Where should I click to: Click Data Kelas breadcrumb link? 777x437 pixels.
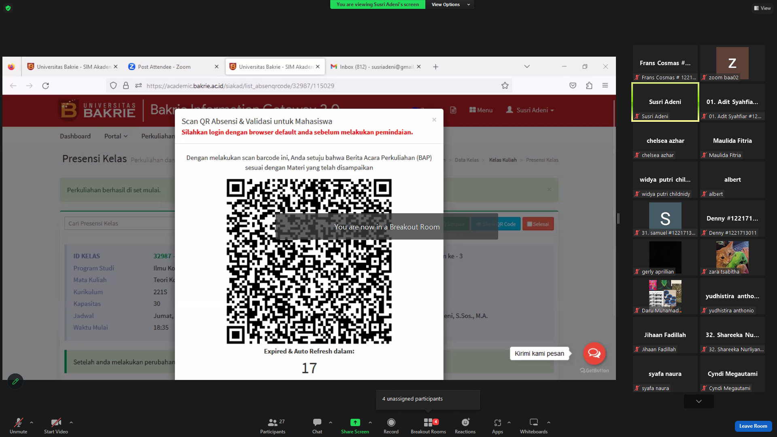[467, 160]
